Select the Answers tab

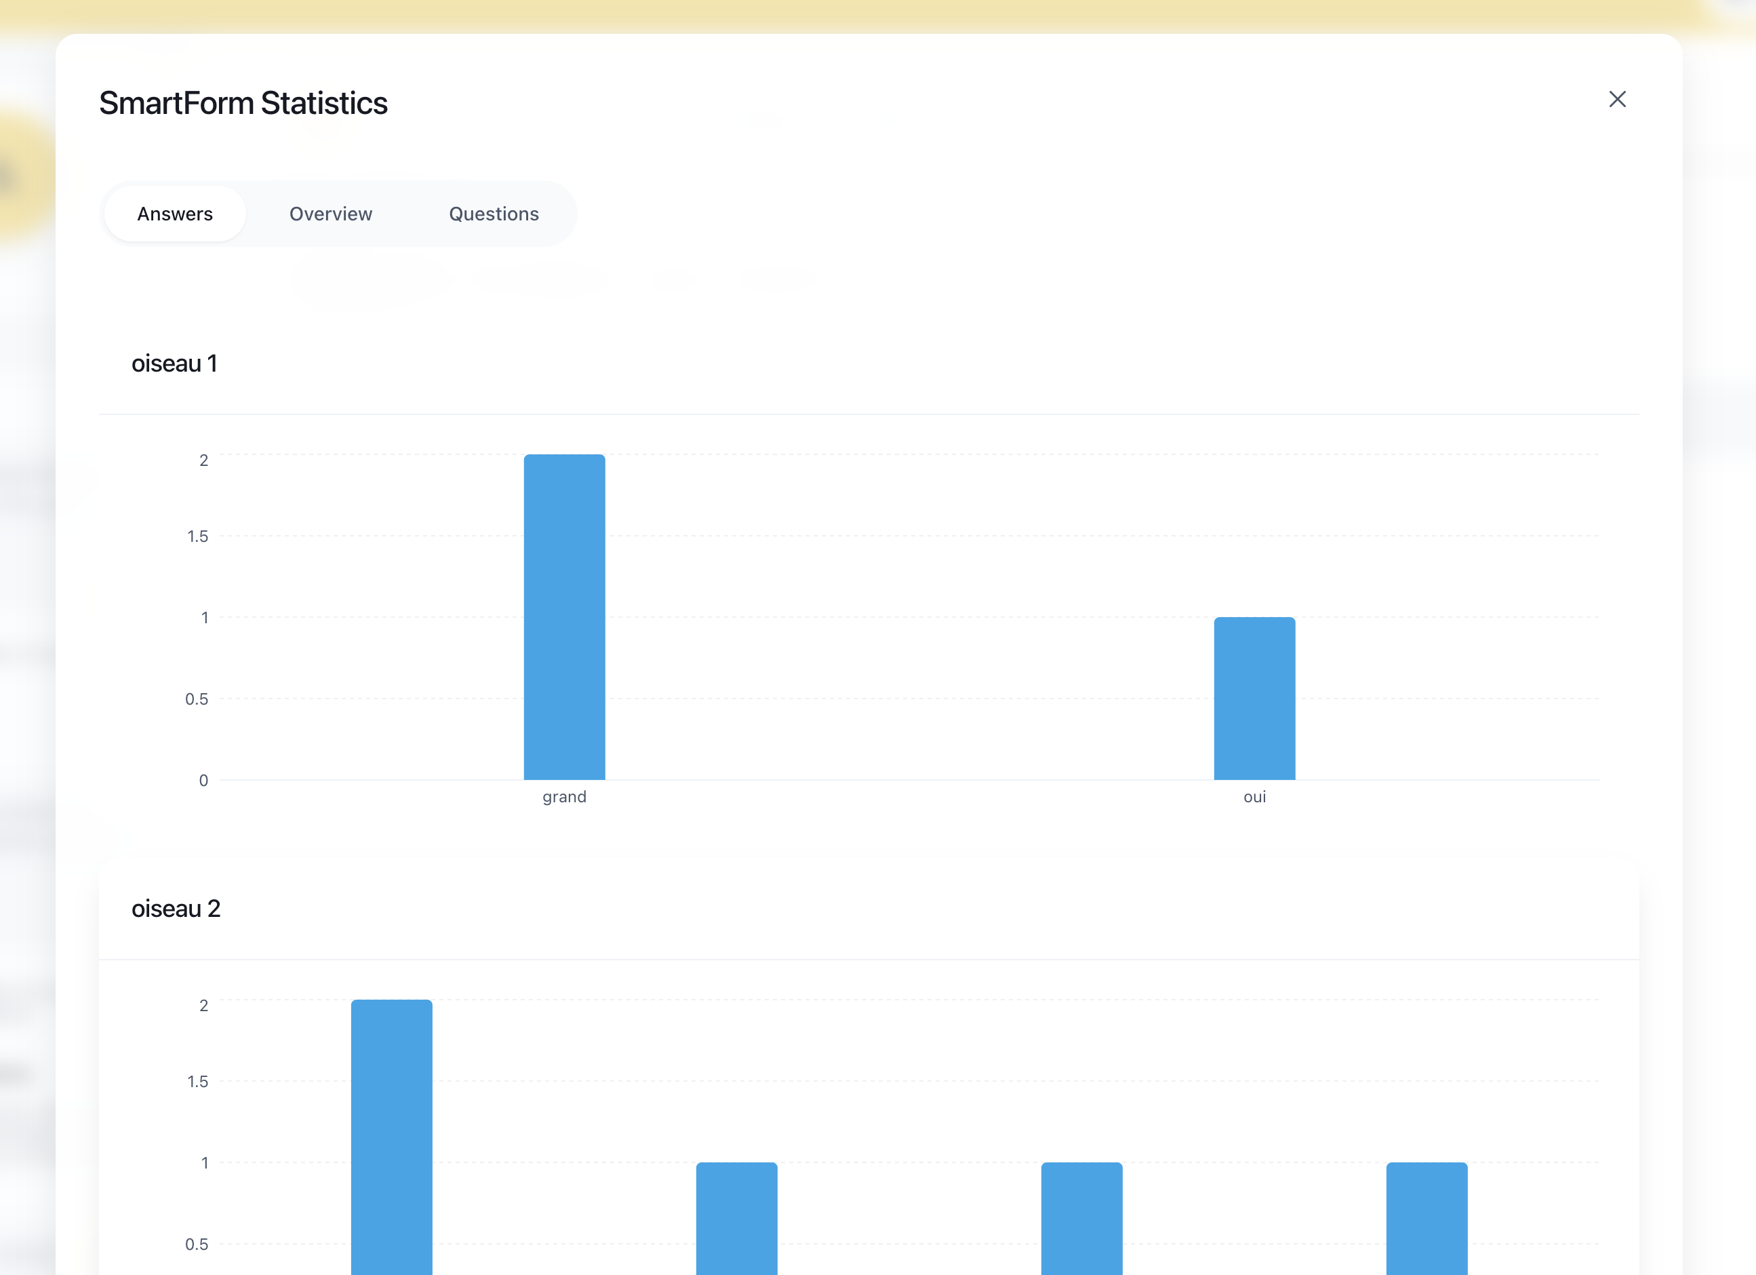click(x=175, y=214)
